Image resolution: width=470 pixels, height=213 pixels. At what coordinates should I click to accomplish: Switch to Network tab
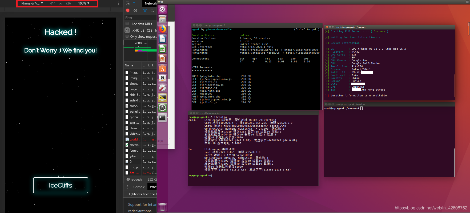(x=151, y=3)
